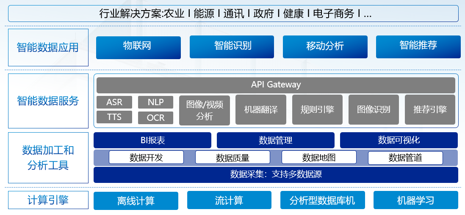Viewport: 465px width, 215px height.
Task: Open the 智能推荐 block
Action: [x=418, y=47]
